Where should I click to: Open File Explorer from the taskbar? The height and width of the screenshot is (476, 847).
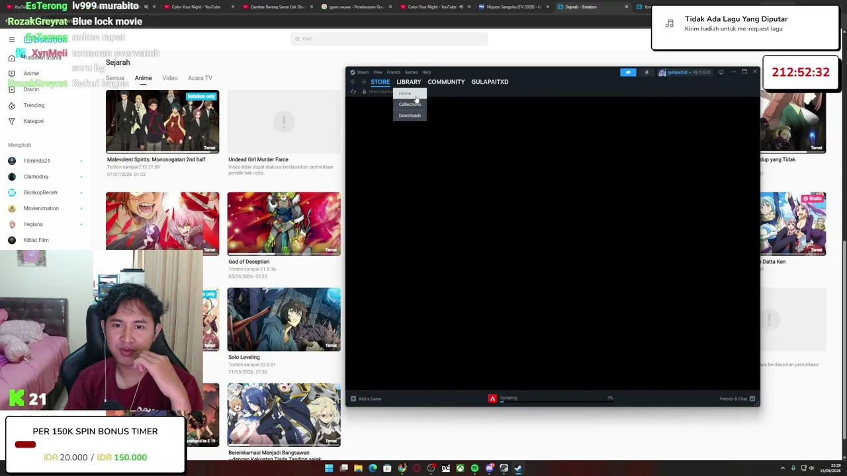[x=358, y=468]
